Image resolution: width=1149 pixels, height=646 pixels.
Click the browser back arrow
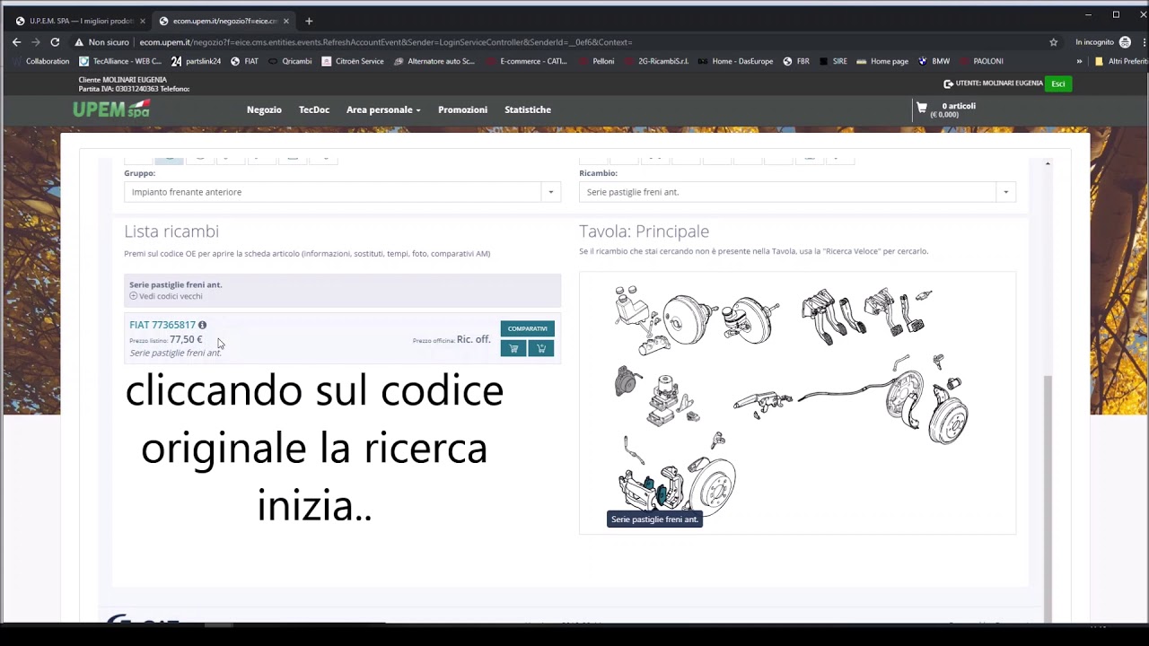pyautogui.click(x=16, y=42)
